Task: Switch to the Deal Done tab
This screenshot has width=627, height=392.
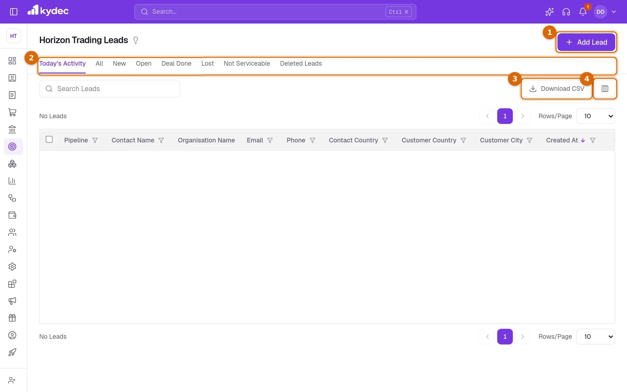Action: click(176, 63)
